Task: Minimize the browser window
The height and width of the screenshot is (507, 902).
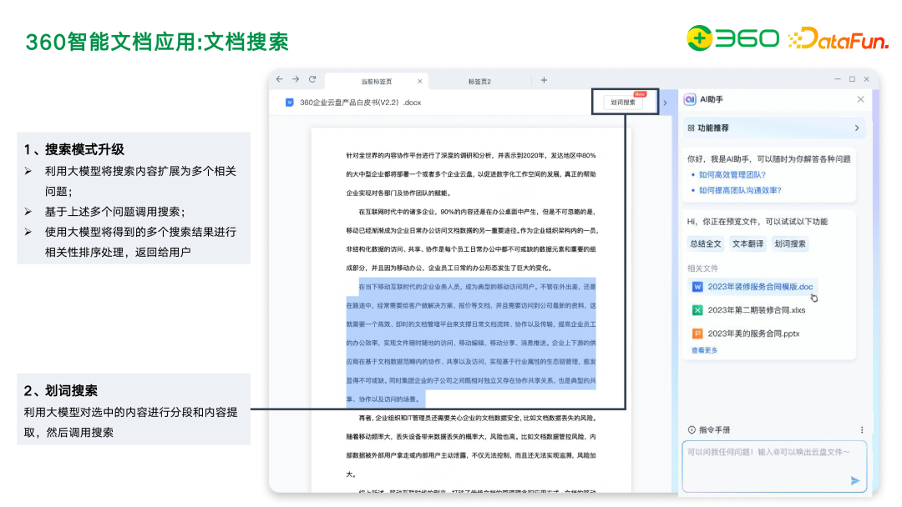Action: [838, 79]
